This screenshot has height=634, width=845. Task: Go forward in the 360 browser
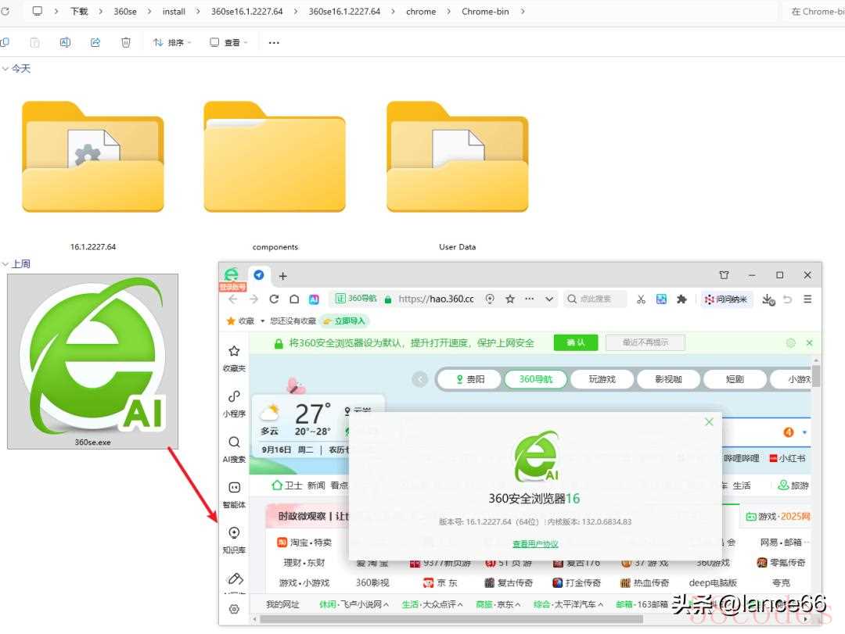click(253, 299)
